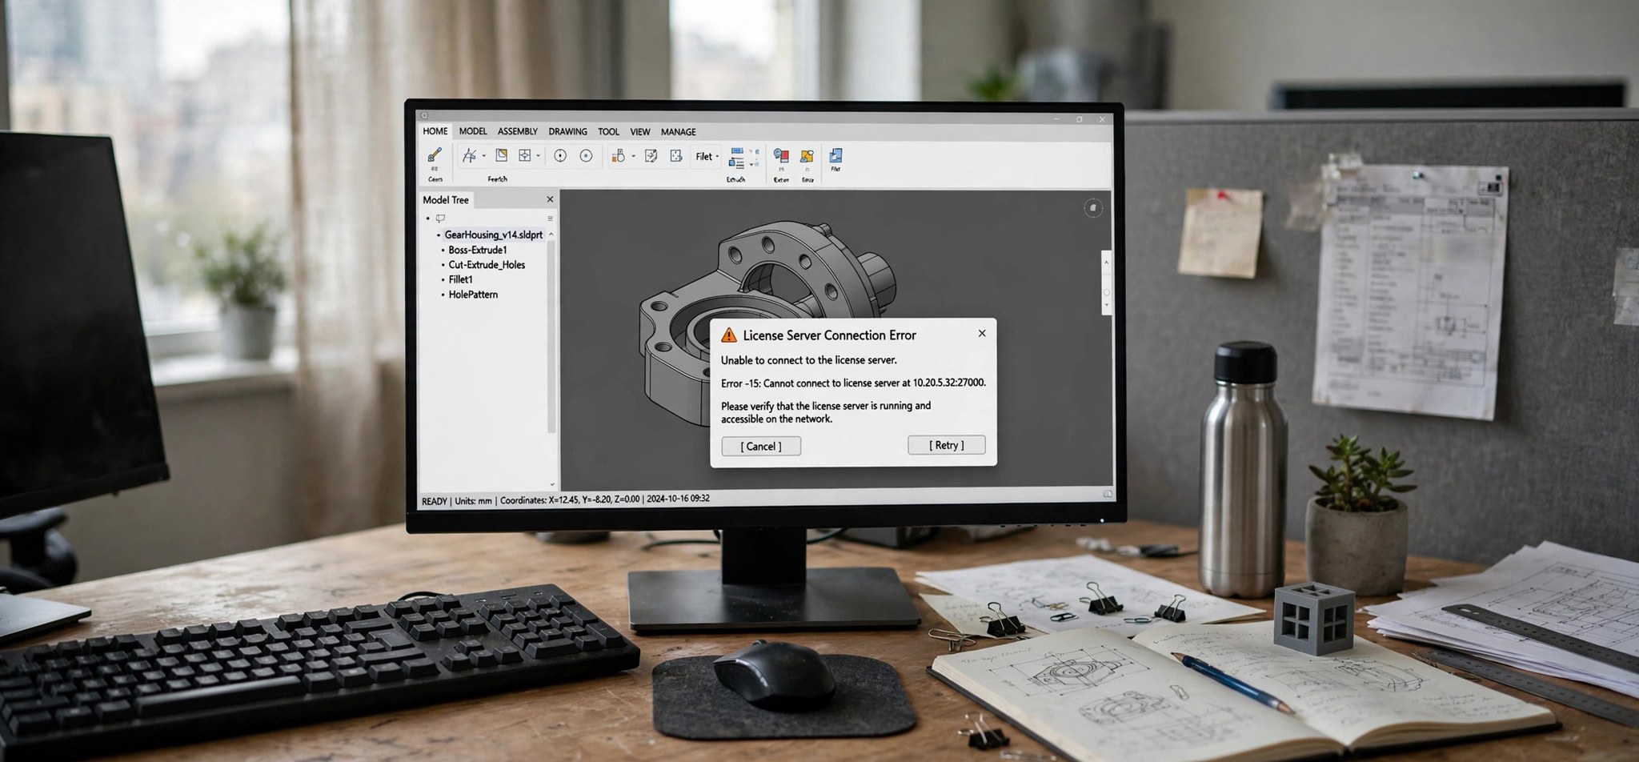1639x762 pixels.
Task: Click the Cancel button in error dialog
Action: click(x=761, y=446)
